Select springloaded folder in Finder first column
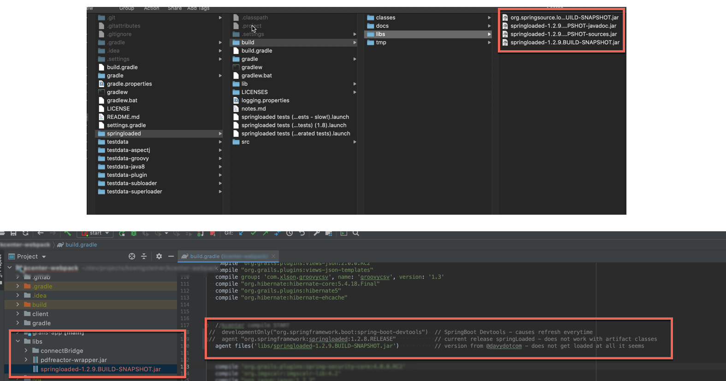 click(x=159, y=134)
